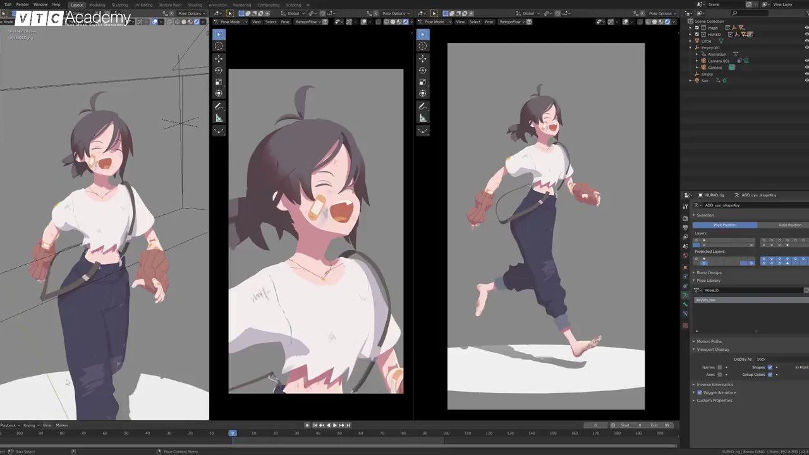The width and height of the screenshot is (809, 455).
Task: Select the Scale tool in middle viewport
Action: [x=219, y=82]
